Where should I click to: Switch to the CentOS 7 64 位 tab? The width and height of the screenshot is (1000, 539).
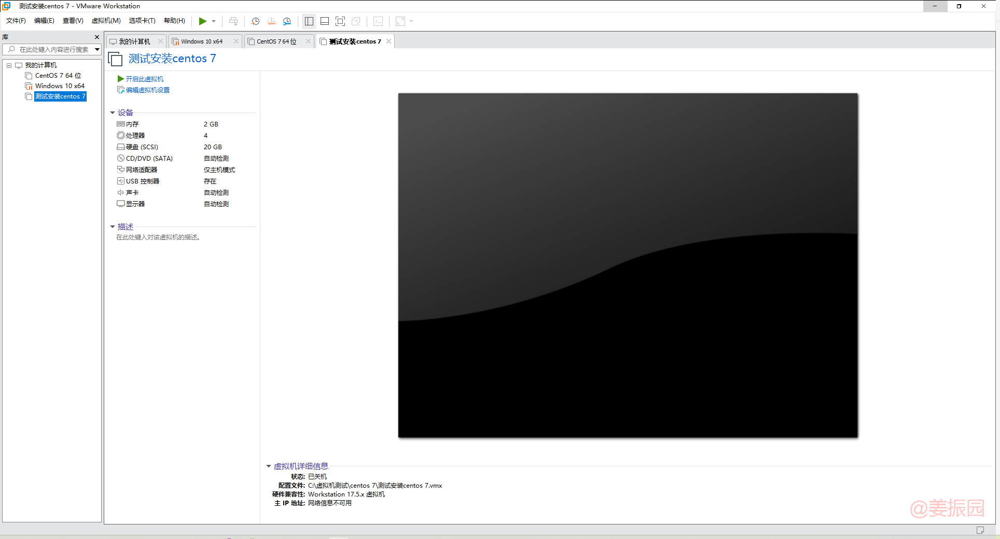[276, 41]
